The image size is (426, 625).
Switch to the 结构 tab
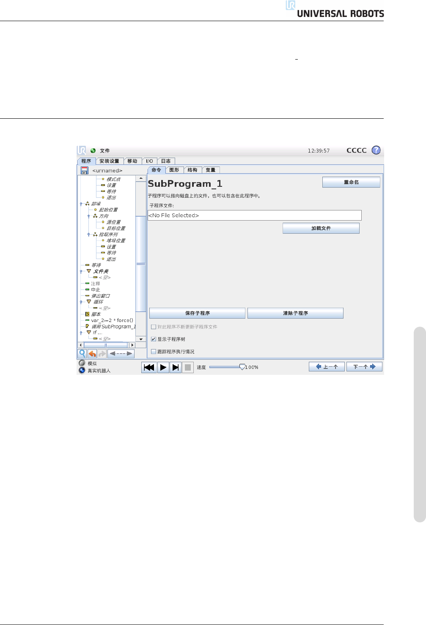click(x=192, y=170)
